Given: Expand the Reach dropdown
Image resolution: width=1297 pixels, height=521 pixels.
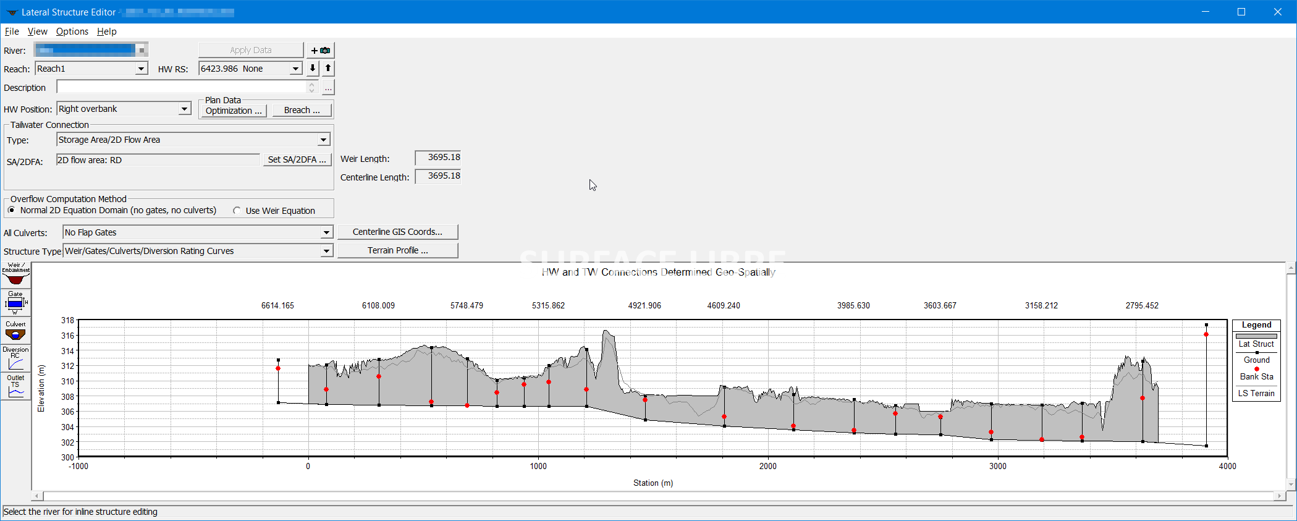Looking at the screenshot, I should tap(142, 69).
